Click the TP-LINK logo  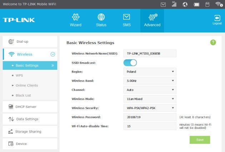(19, 20)
